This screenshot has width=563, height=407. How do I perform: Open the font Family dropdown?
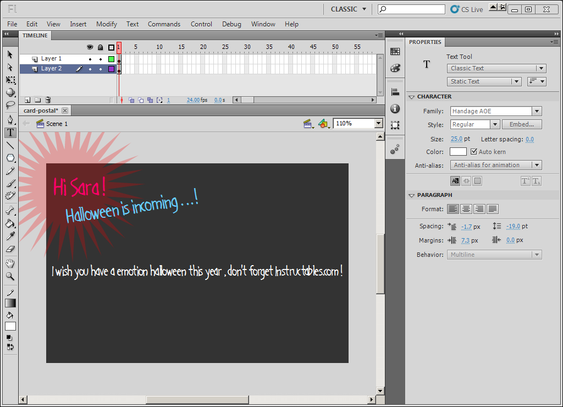[537, 111]
